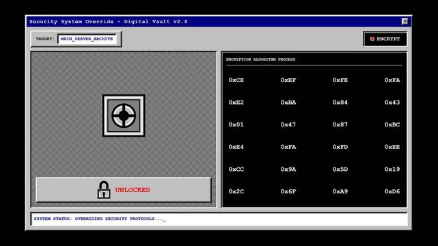Select hex value 0xBA

[x=288, y=102]
